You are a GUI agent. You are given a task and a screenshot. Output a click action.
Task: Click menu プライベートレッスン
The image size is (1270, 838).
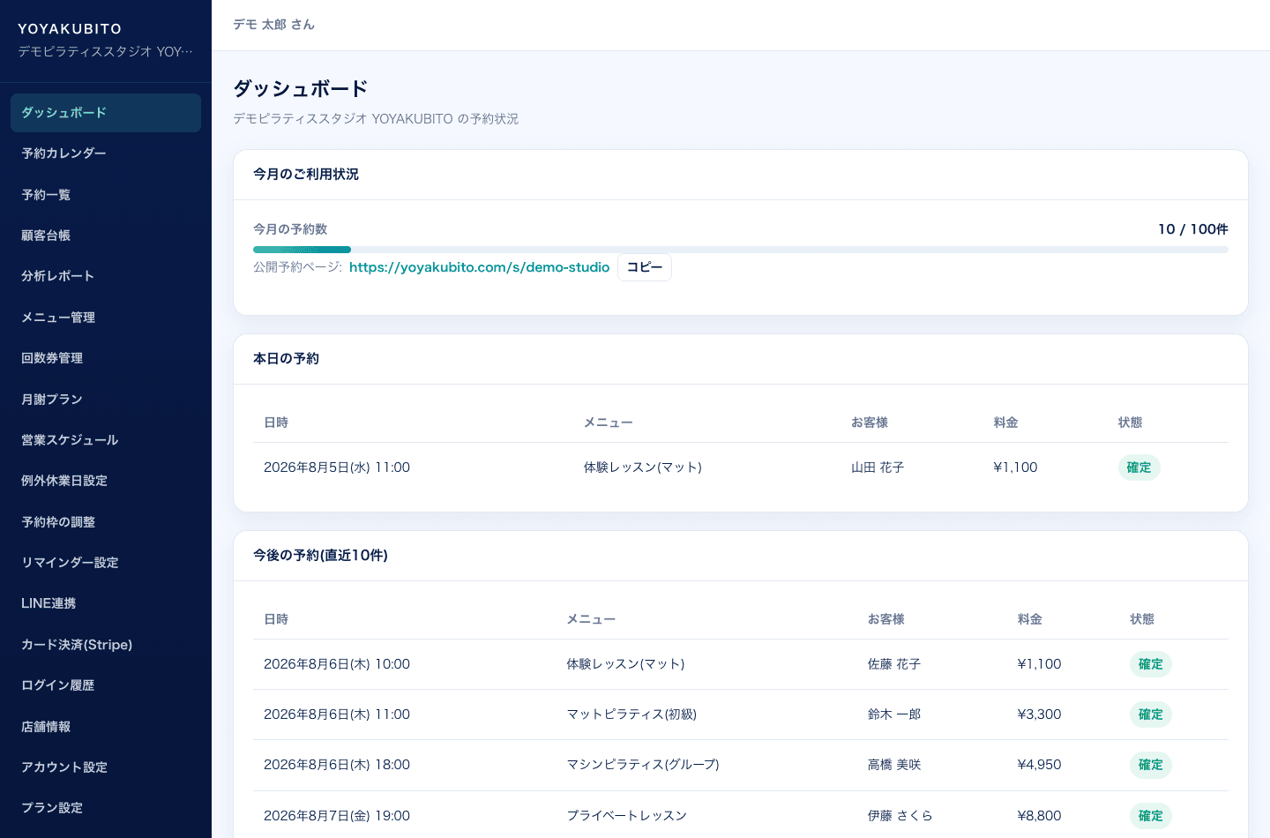[x=626, y=816]
